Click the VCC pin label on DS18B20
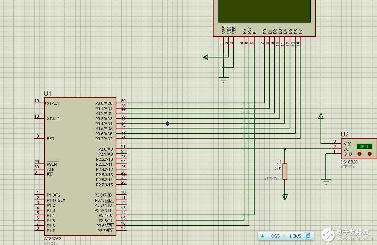The height and width of the screenshot is (245, 377). pyautogui.click(x=348, y=144)
